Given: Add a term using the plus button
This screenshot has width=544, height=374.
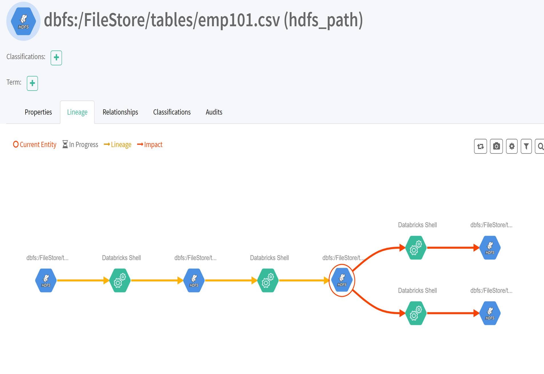Looking at the screenshot, I should point(32,83).
